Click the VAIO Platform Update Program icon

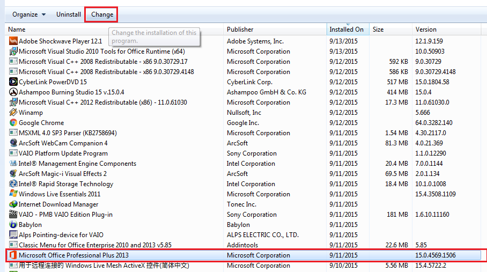[x=13, y=153]
